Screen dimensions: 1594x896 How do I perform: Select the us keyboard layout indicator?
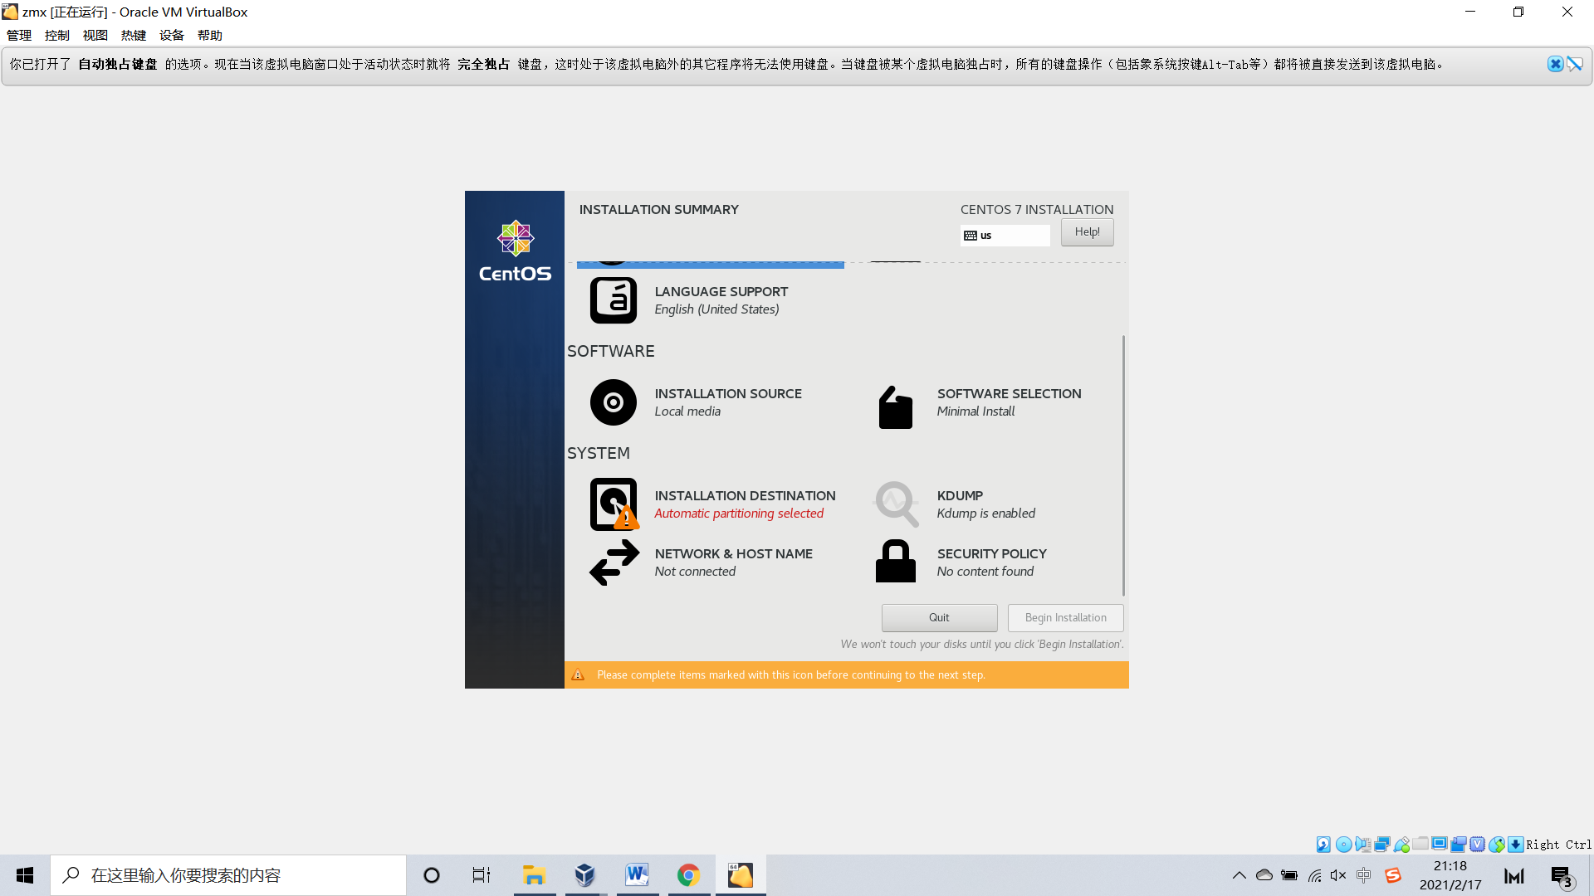pos(1005,236)
